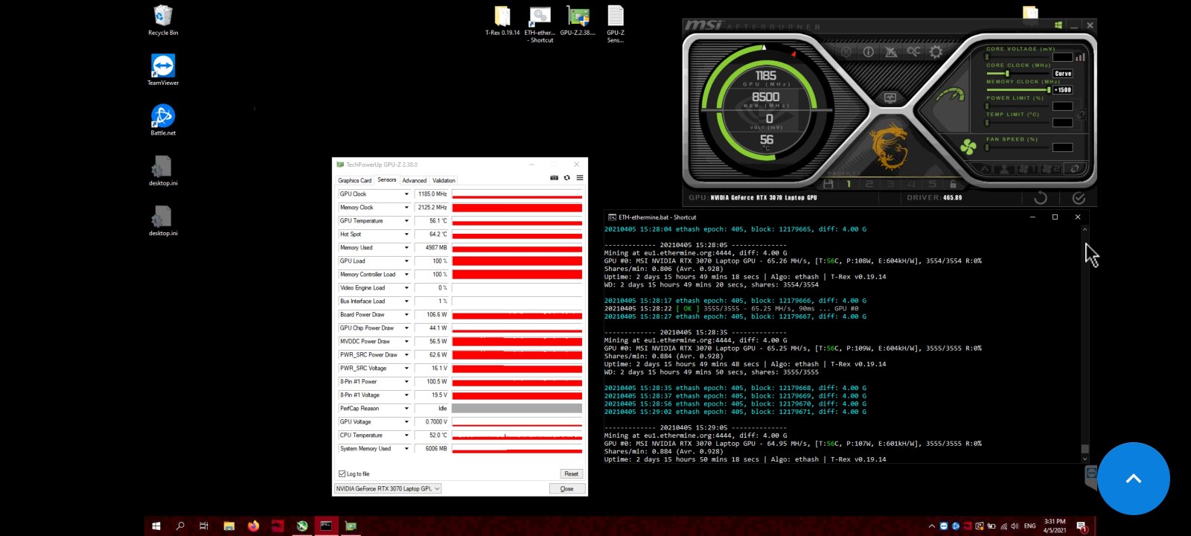The width and height of the screenshot is (1191, 536).
Task: Click the blue scroll-up chevron circle button
Action: tap(1134, 479)
